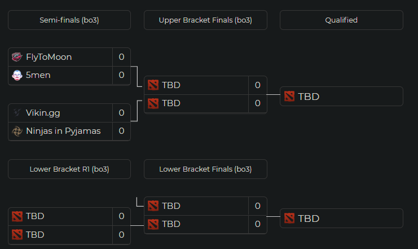418x249 pixels.
Task: Click the Vikin.gg team logo icon
Action: [x=17, y=113]
